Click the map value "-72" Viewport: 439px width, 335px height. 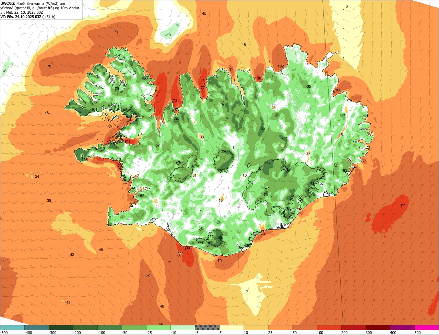pyautogui.click(x=284, y=138)
